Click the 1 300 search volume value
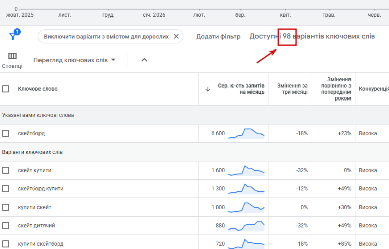The image size is (389, 249). [x=218, y=189]
